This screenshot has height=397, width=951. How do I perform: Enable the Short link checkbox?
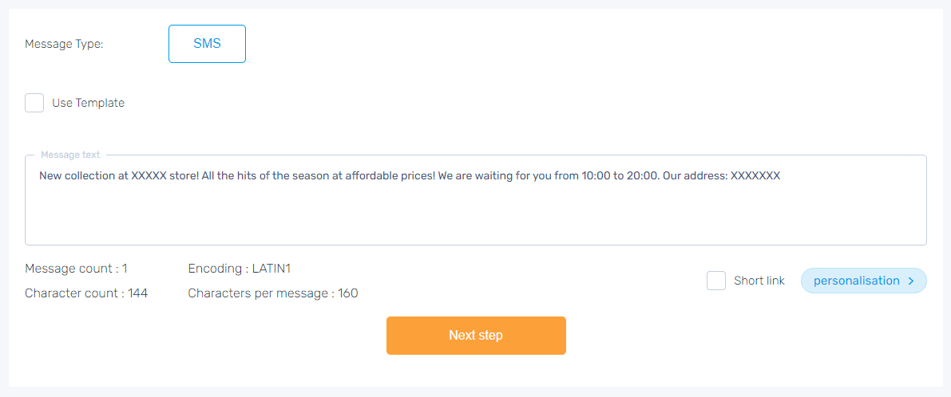tap(716, 281)
